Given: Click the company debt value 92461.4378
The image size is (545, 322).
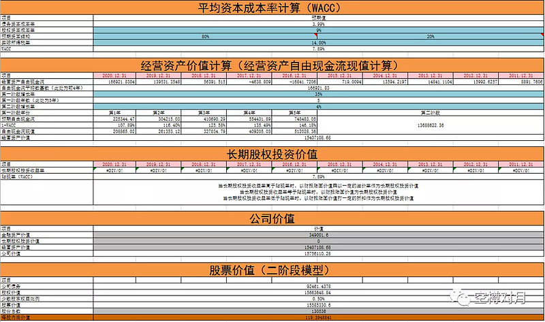Looking at the screenshot, I should [x=318, y=287].
